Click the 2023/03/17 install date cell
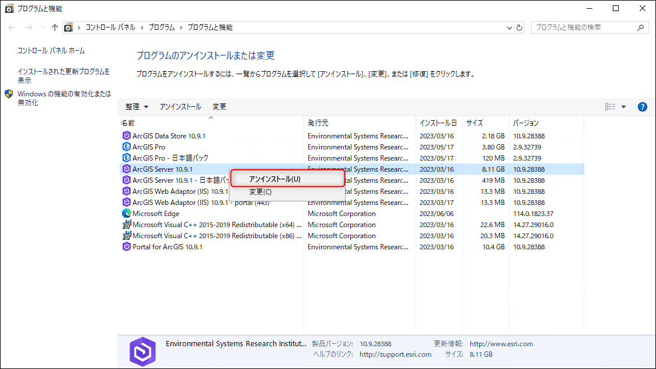Viewport: 656px width, 369px height. (x=437, y=202)
